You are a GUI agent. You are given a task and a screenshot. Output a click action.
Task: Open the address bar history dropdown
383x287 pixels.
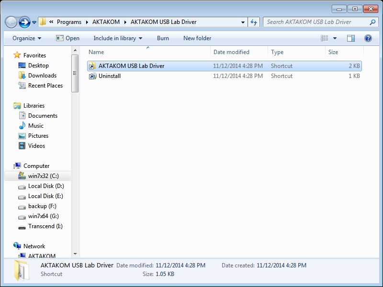pyautogui.click(x=243, y=22)
